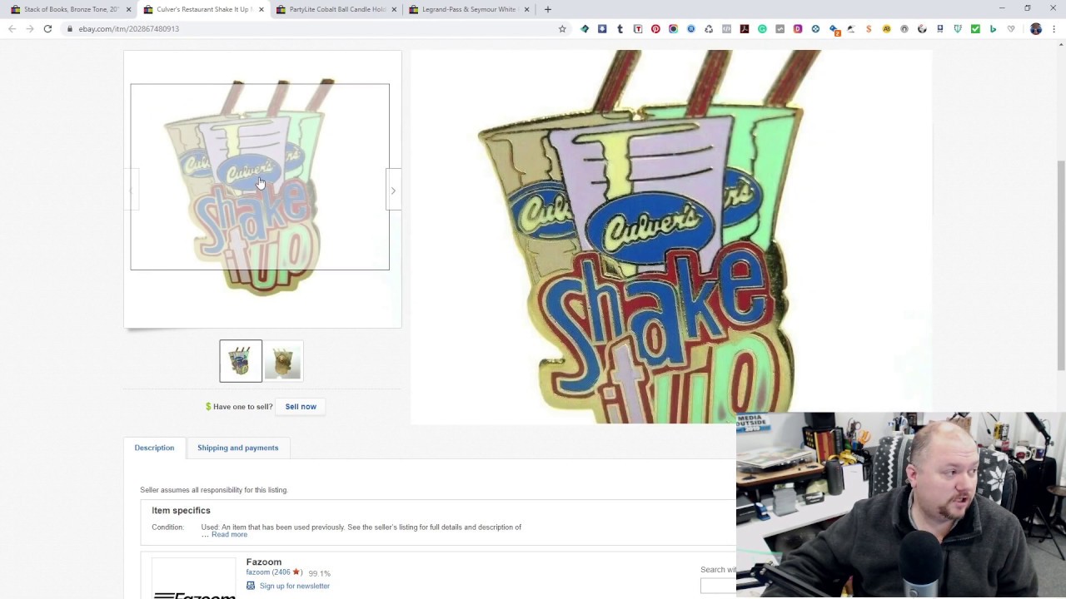This screenshot has width=1066, height=599.
Task: Open the fazoom seller profile link
Action: point(257,572)
